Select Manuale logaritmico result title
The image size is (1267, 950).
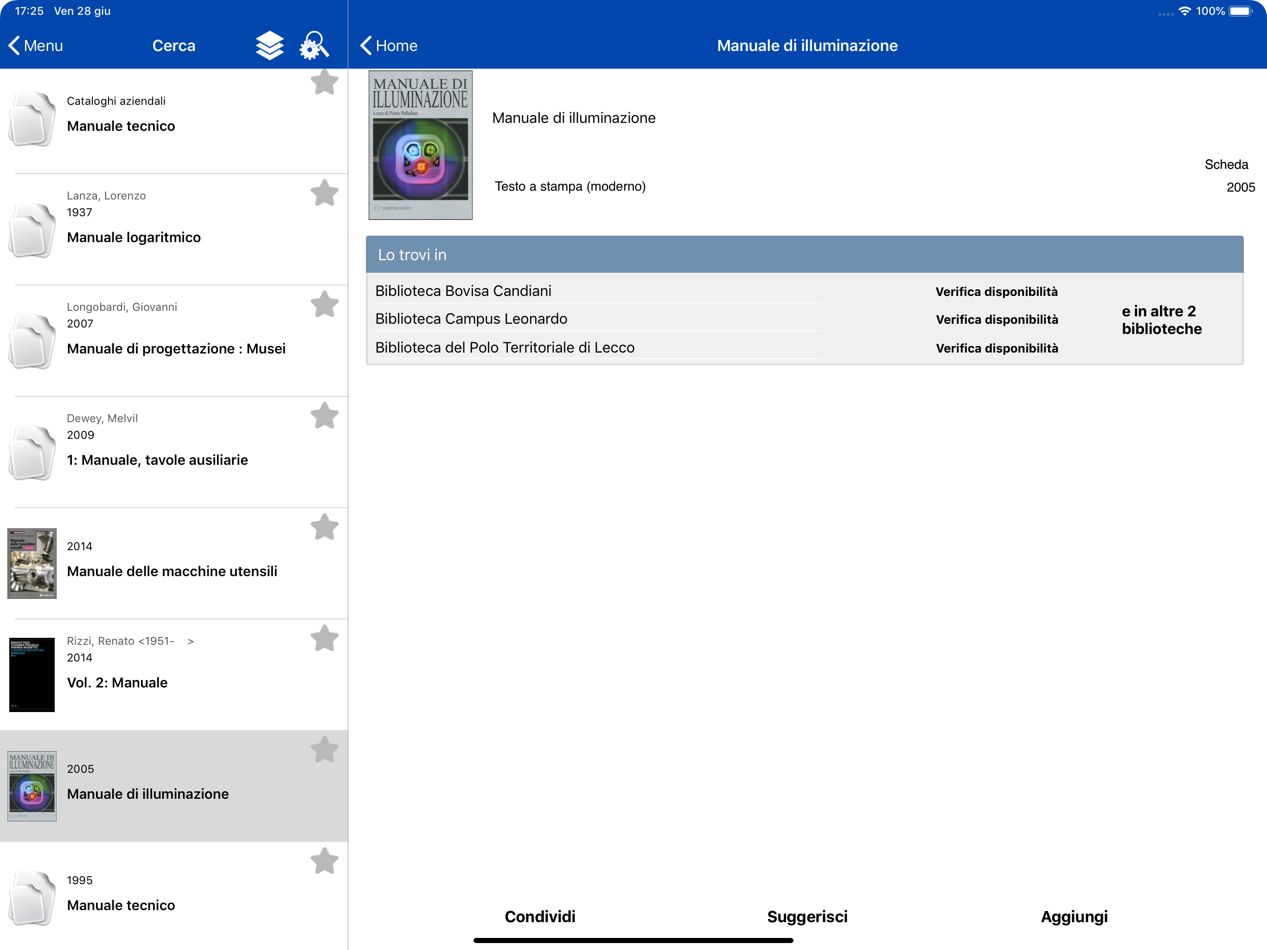click(134, 237)
